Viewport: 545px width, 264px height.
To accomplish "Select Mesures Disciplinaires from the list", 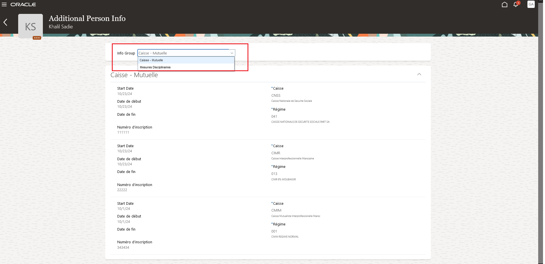I will (155, 67).
